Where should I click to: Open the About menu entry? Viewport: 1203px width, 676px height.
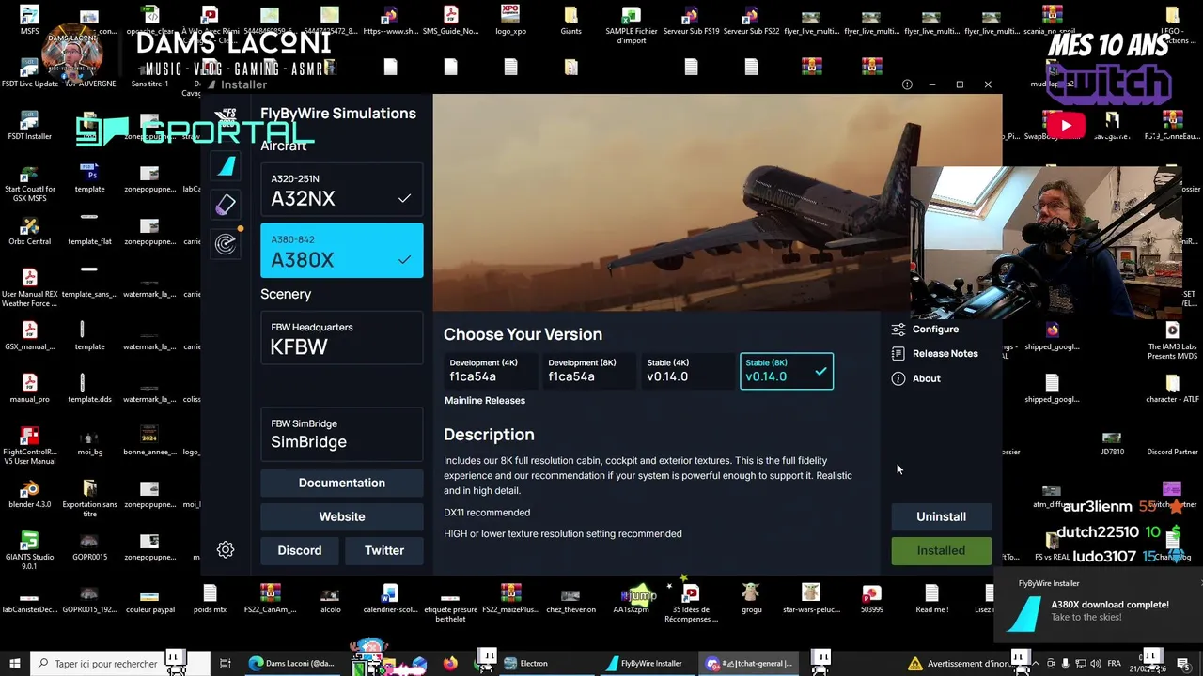click(915, 378)
